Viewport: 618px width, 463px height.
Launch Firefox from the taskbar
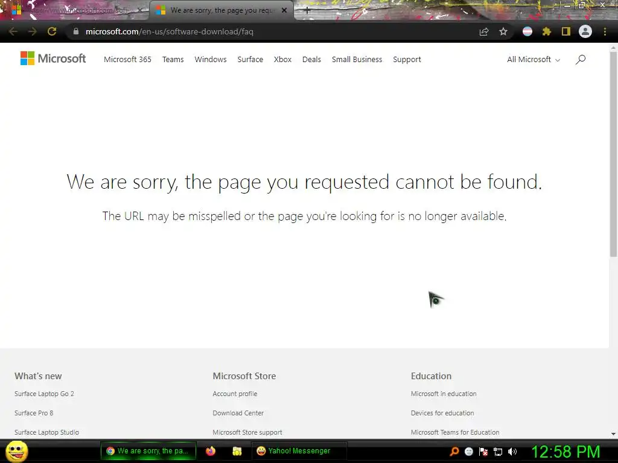(211, 451)
